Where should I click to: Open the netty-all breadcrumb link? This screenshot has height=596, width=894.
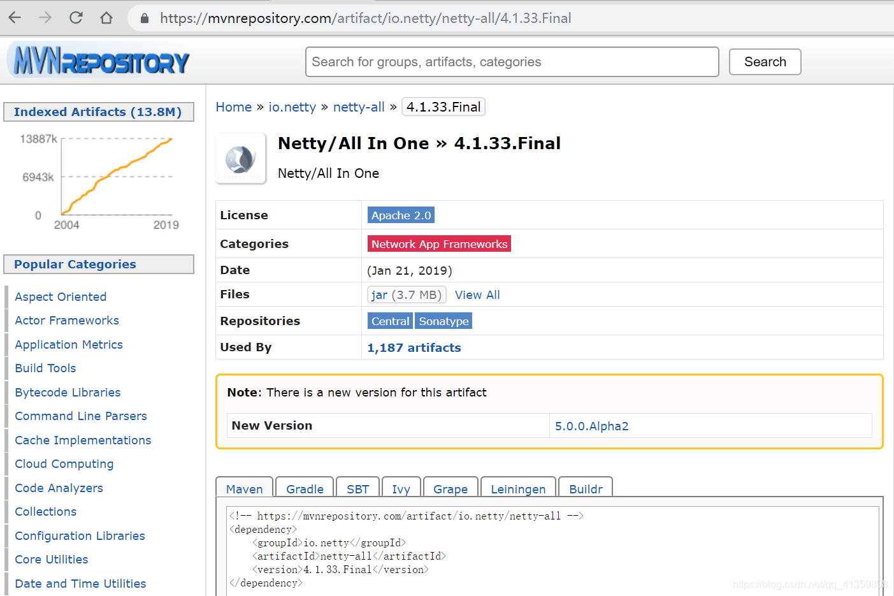[359, 107]
